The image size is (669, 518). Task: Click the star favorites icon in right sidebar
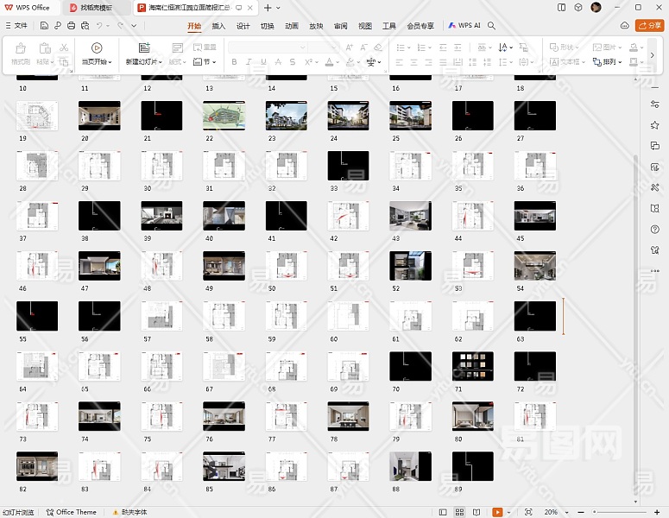655,125
